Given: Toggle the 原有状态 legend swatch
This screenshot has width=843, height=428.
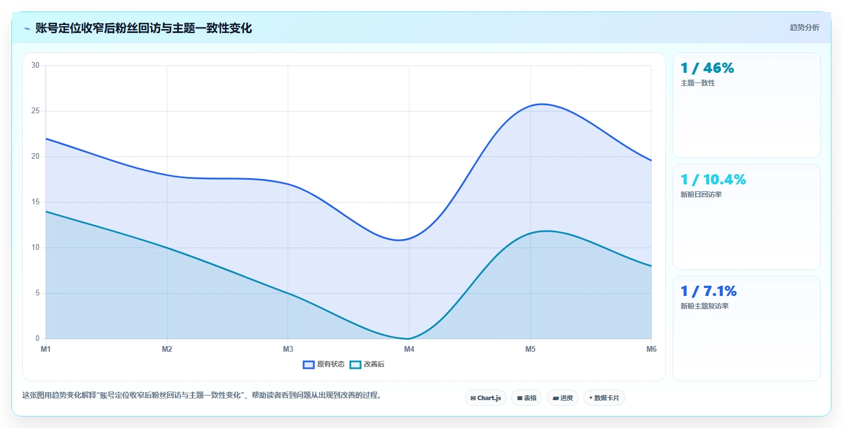Looking at the screenshot, I should (309, 364).
